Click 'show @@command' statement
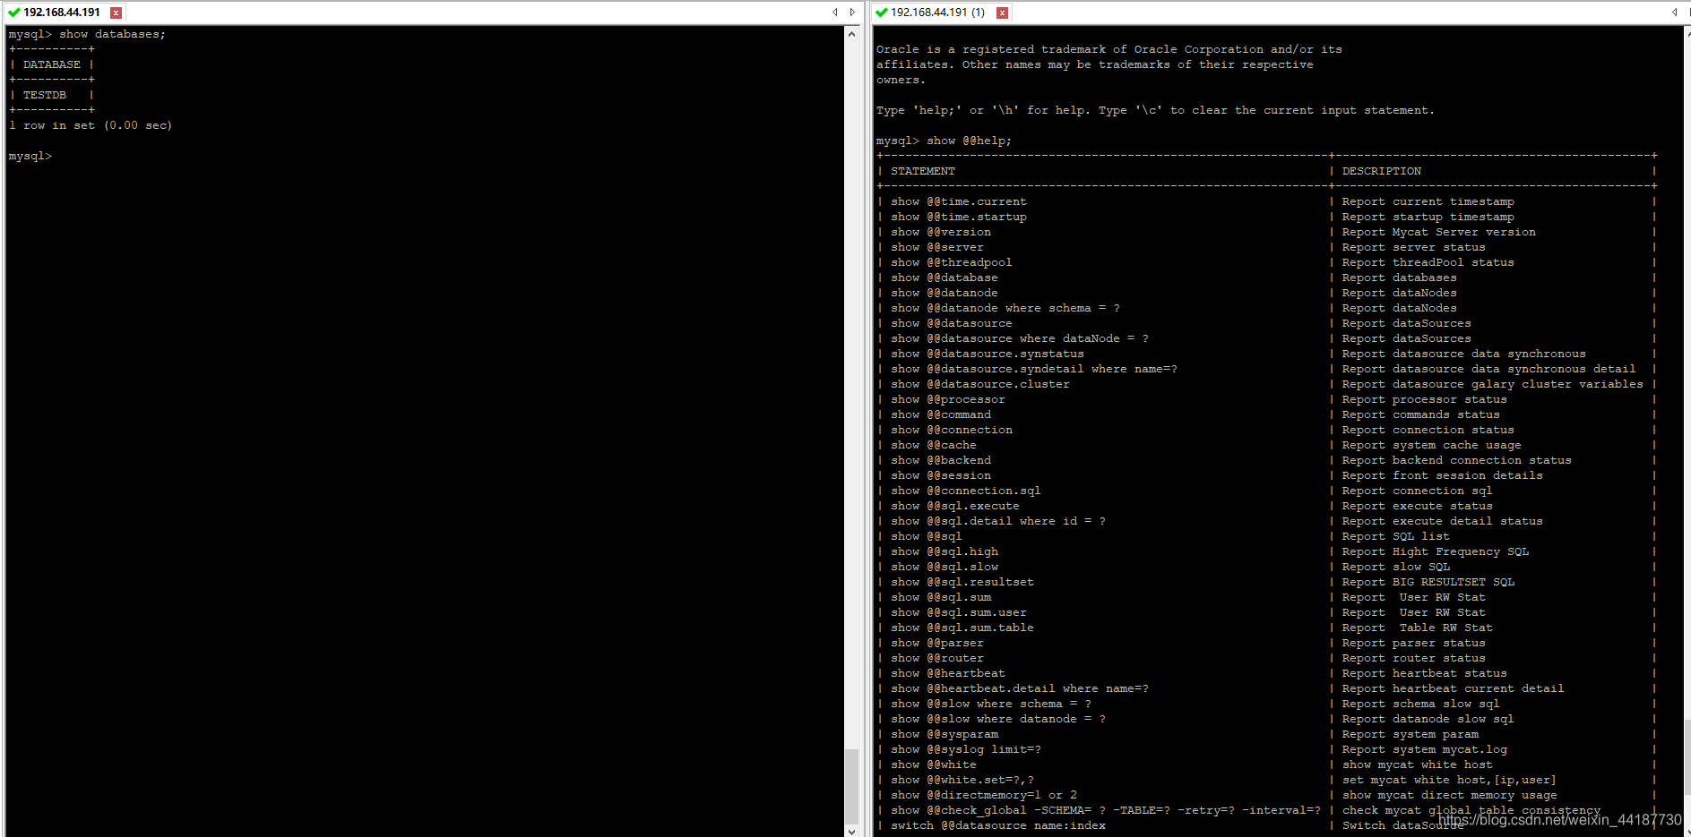This screenshot has height=837, width=1691. (x=941, y=414)
